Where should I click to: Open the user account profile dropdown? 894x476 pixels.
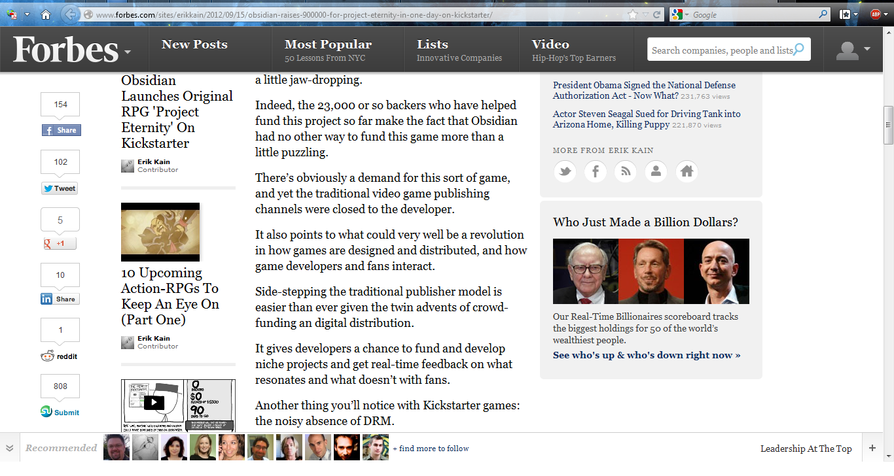(853, 50)
